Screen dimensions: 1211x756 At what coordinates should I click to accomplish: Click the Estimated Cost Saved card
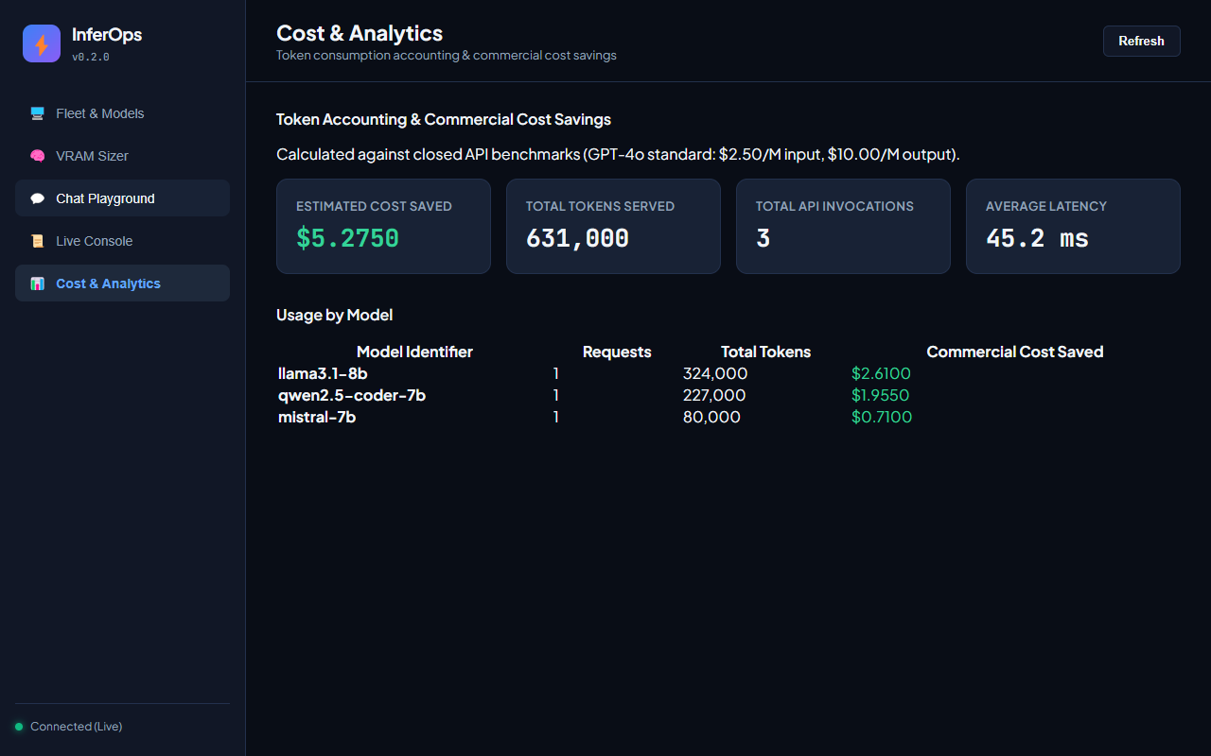pyautogui.click(x=383, y=227)
